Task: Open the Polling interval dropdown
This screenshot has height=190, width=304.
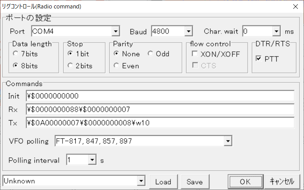Action: pos(92,160)
